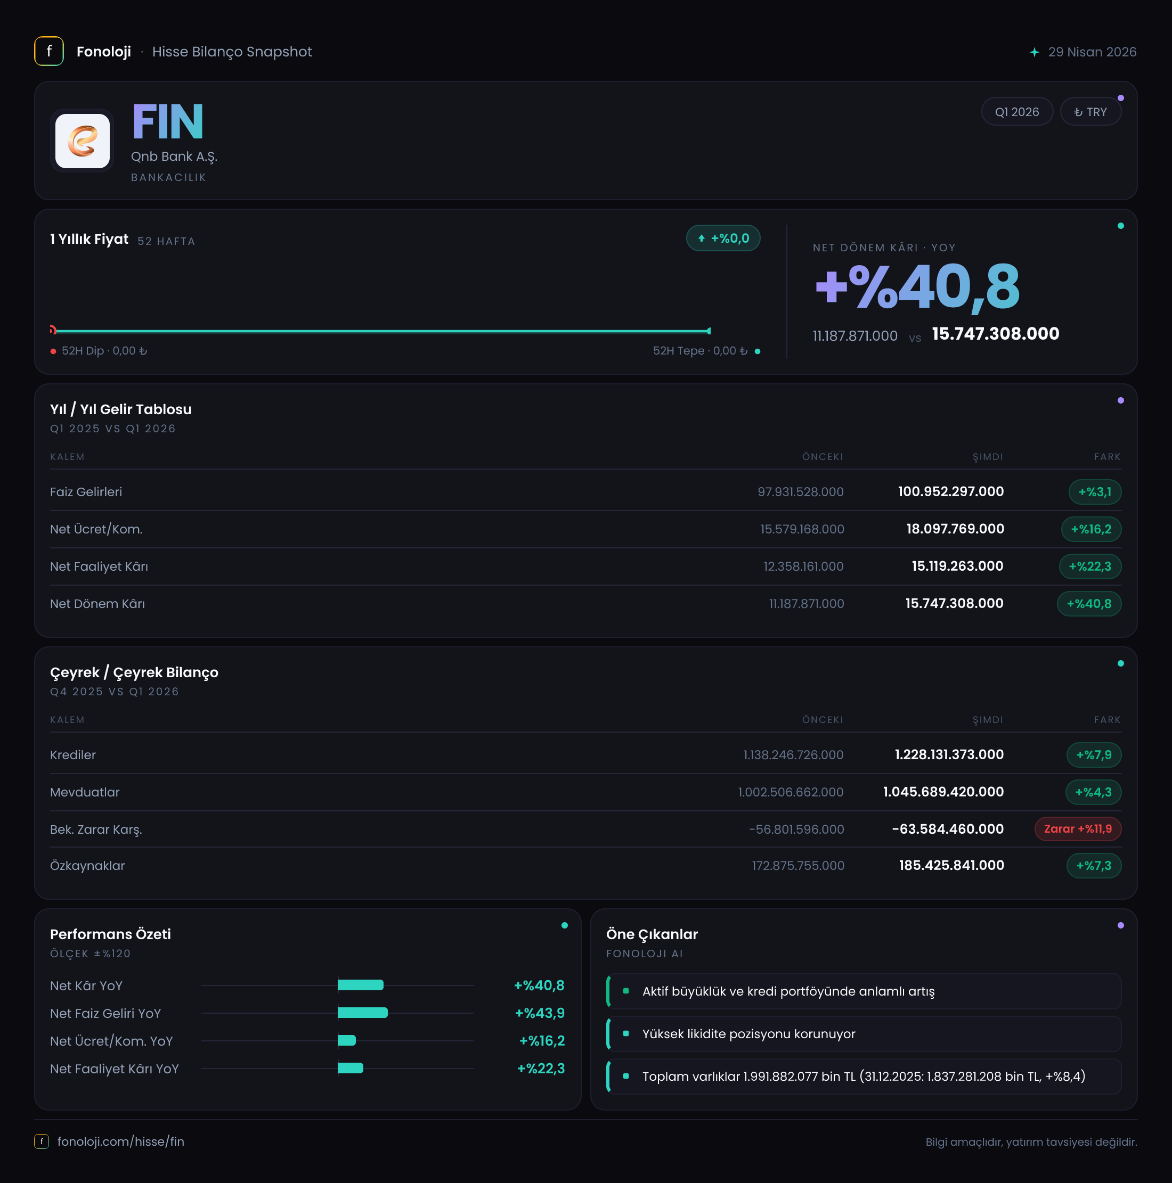Click the Fonoloji 'f' logo in header
This screenshot has width=1172, height=1183.
(49, 52)
